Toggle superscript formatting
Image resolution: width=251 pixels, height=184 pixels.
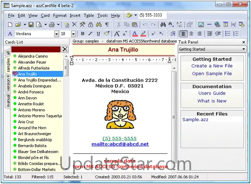[x=153, y=34]
